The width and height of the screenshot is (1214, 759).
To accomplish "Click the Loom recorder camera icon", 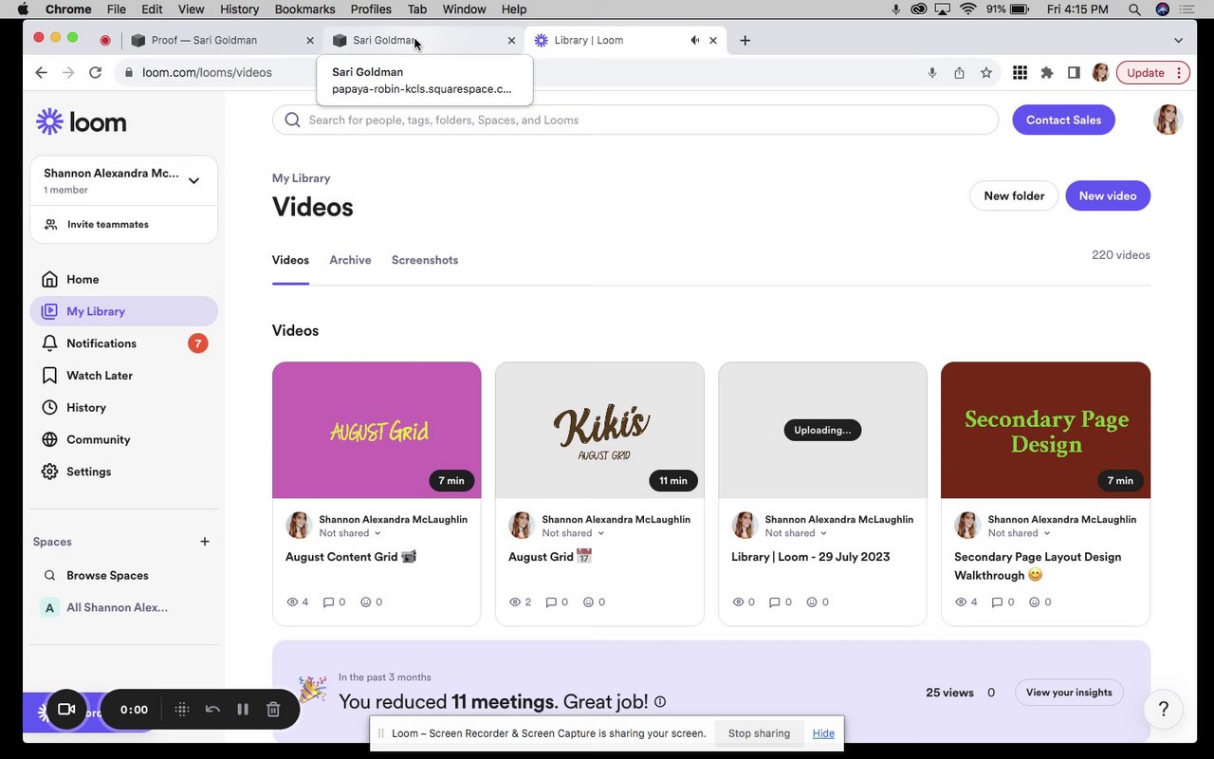I will pyautogui.click(x=66, y=710).
